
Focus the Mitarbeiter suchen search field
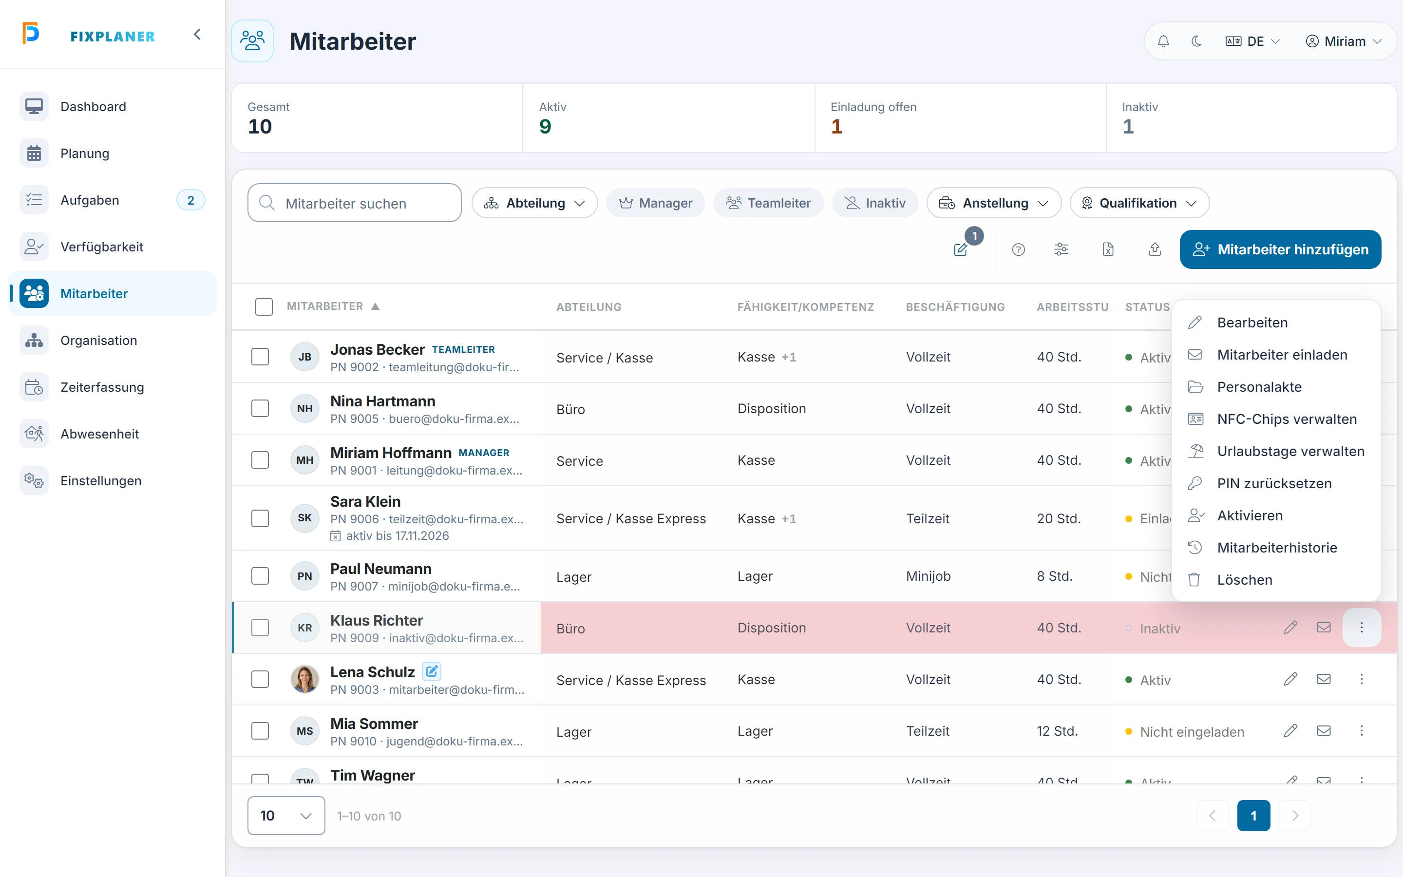pos(354,203)
